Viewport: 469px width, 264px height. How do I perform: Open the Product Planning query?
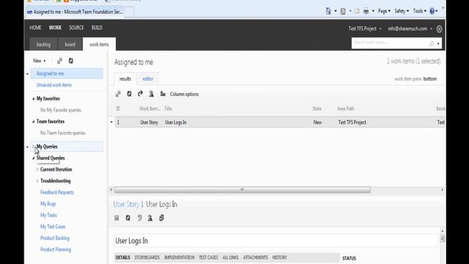point(56,249)
